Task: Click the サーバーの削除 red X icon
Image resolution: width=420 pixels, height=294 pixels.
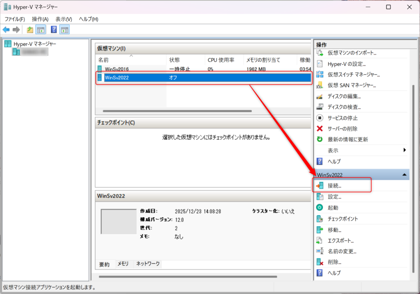Action: coord(320,129)
